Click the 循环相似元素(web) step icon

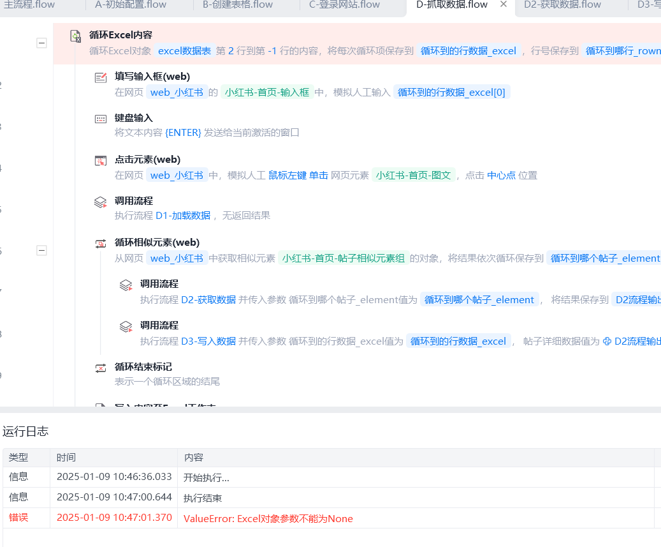[101, 243]
